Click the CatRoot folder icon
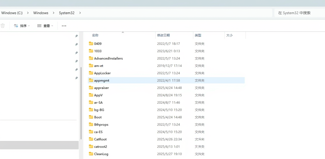 [x=91, y=139]
